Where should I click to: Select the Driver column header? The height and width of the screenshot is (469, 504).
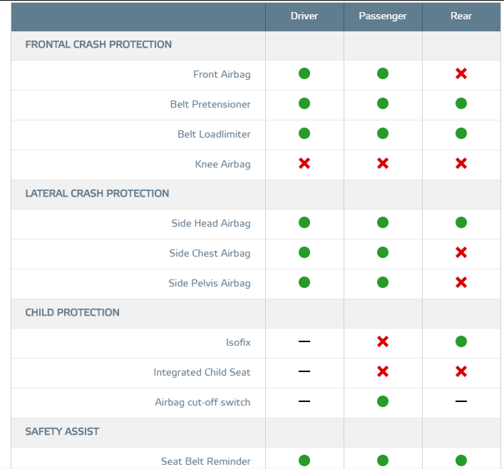click(304, 16)
